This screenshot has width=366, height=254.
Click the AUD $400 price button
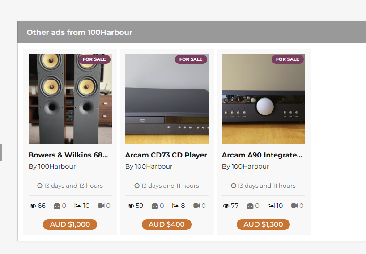[166, 224]
